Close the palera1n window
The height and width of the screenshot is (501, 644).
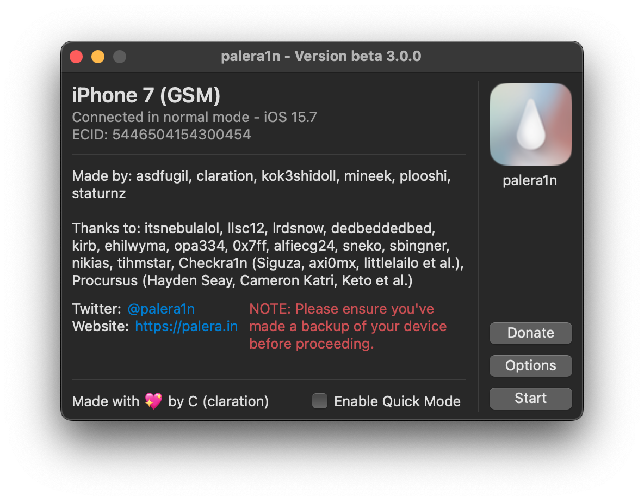76,56
